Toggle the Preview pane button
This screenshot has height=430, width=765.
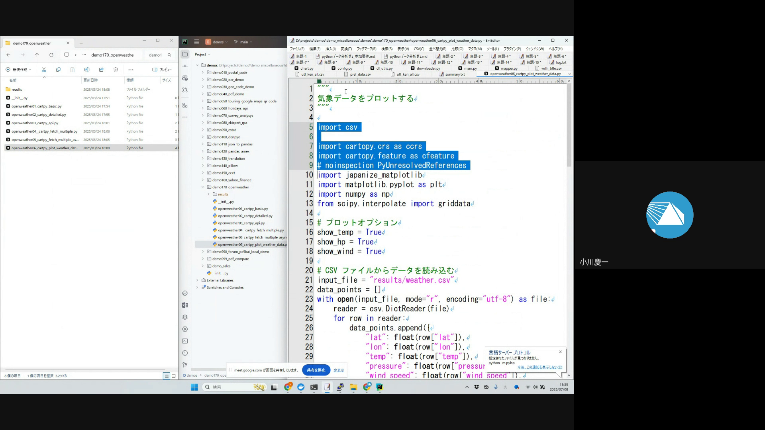click(x=162, y=70)
